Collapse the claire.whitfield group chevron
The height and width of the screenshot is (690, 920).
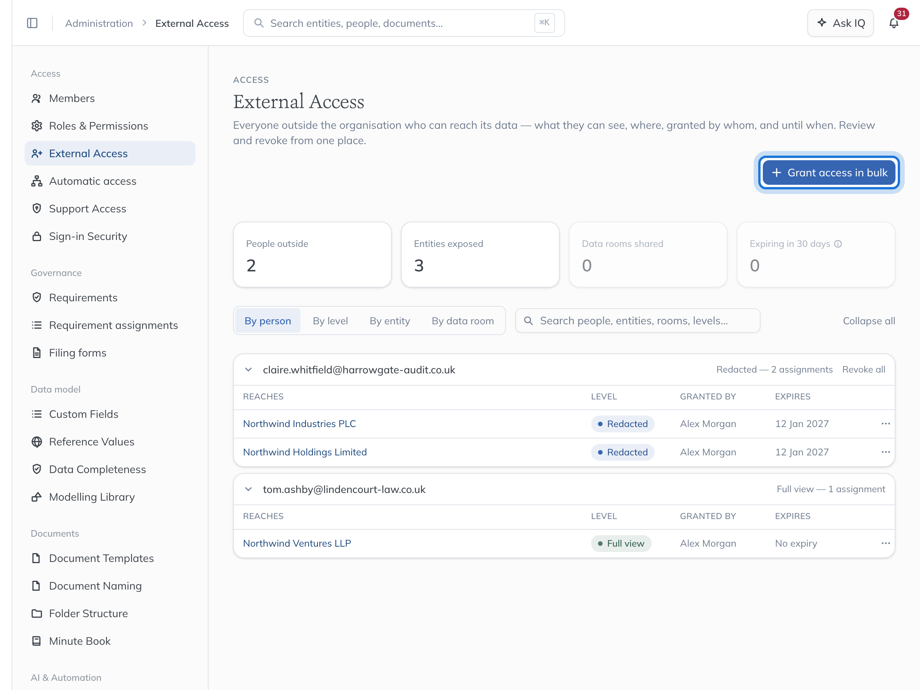tap(248, 370)
